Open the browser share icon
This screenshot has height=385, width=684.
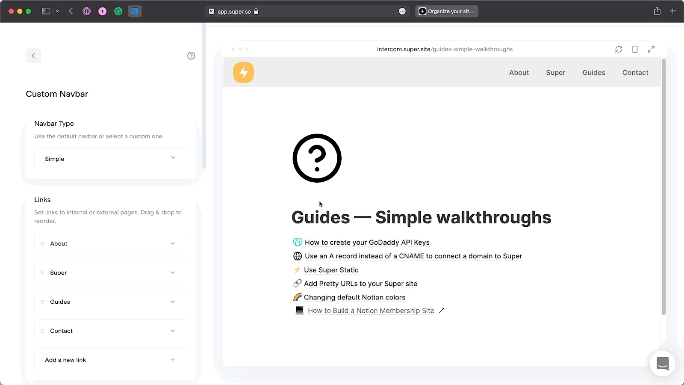click(657, 11)
